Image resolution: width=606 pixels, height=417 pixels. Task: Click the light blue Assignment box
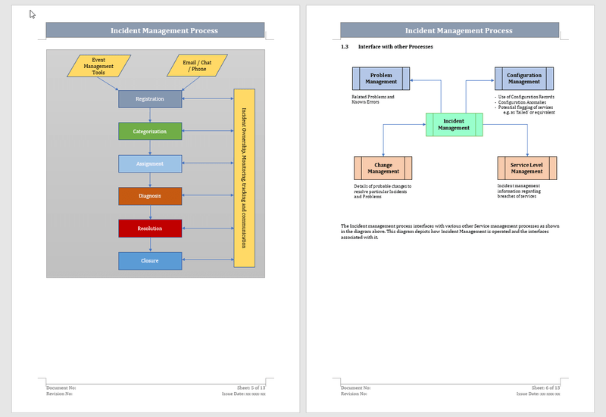coord(150,163)
